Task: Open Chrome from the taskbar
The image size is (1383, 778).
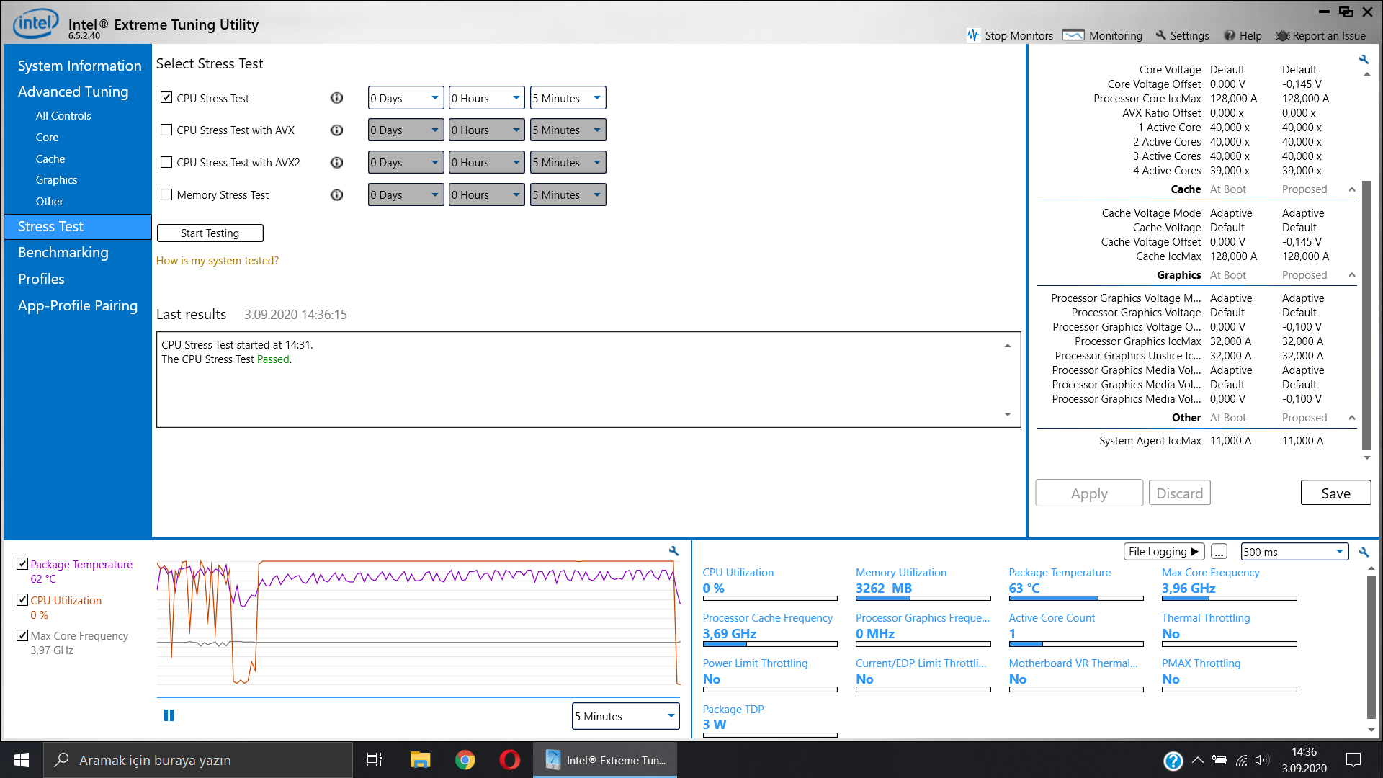Action: click(465, 760)
